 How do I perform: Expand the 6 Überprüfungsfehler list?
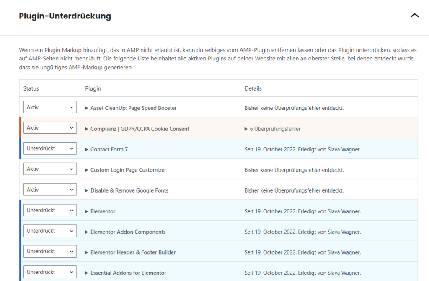point(272,129)
